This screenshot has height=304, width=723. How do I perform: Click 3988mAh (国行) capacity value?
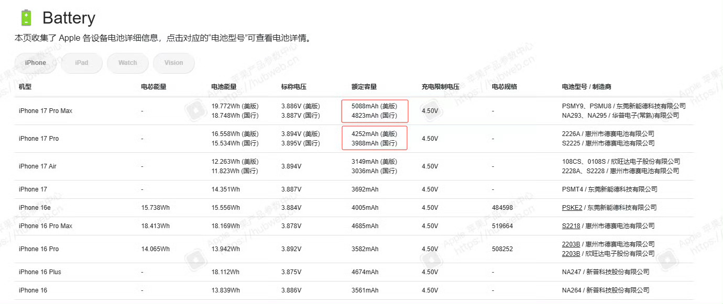point(374,143)
